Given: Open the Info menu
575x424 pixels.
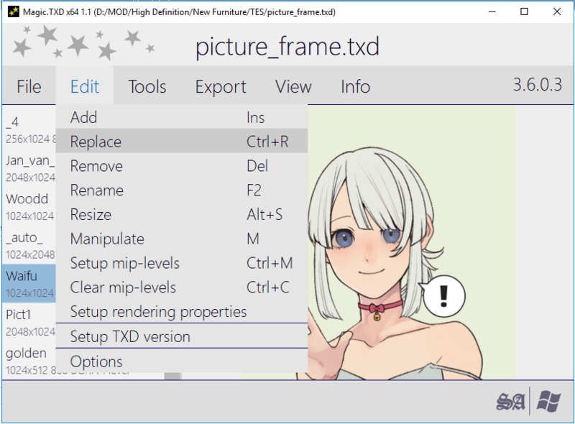Looking at the screenshot, I should pos(355,87).
